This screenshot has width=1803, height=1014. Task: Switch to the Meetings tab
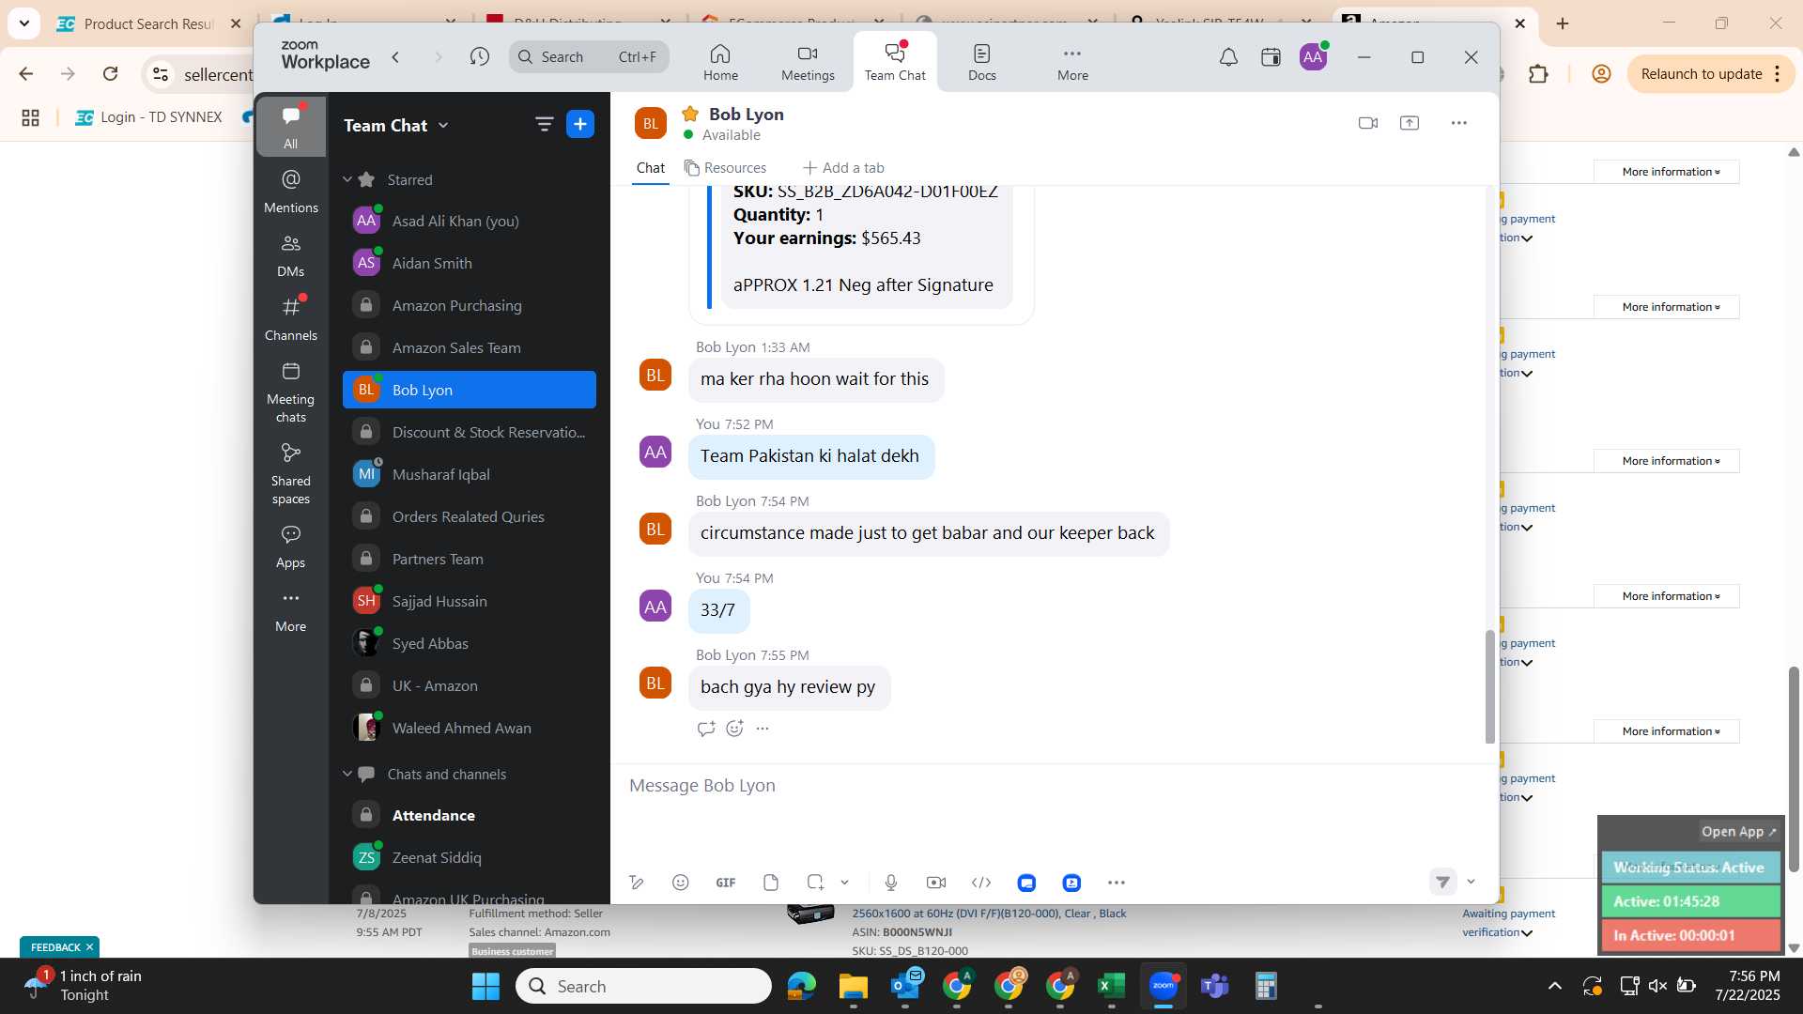(808, 63)
